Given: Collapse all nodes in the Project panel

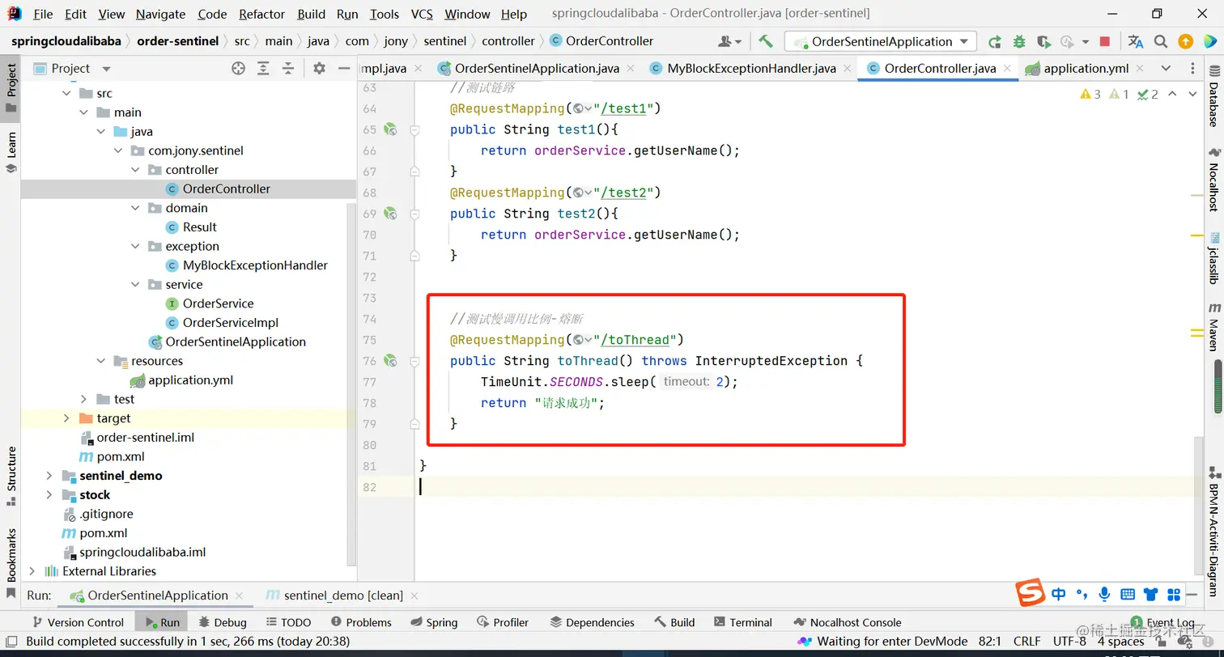Looking at the screenshot, I should click(x=287, y=69).
